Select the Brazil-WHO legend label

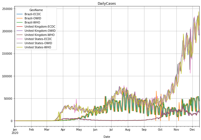point(32,22)
